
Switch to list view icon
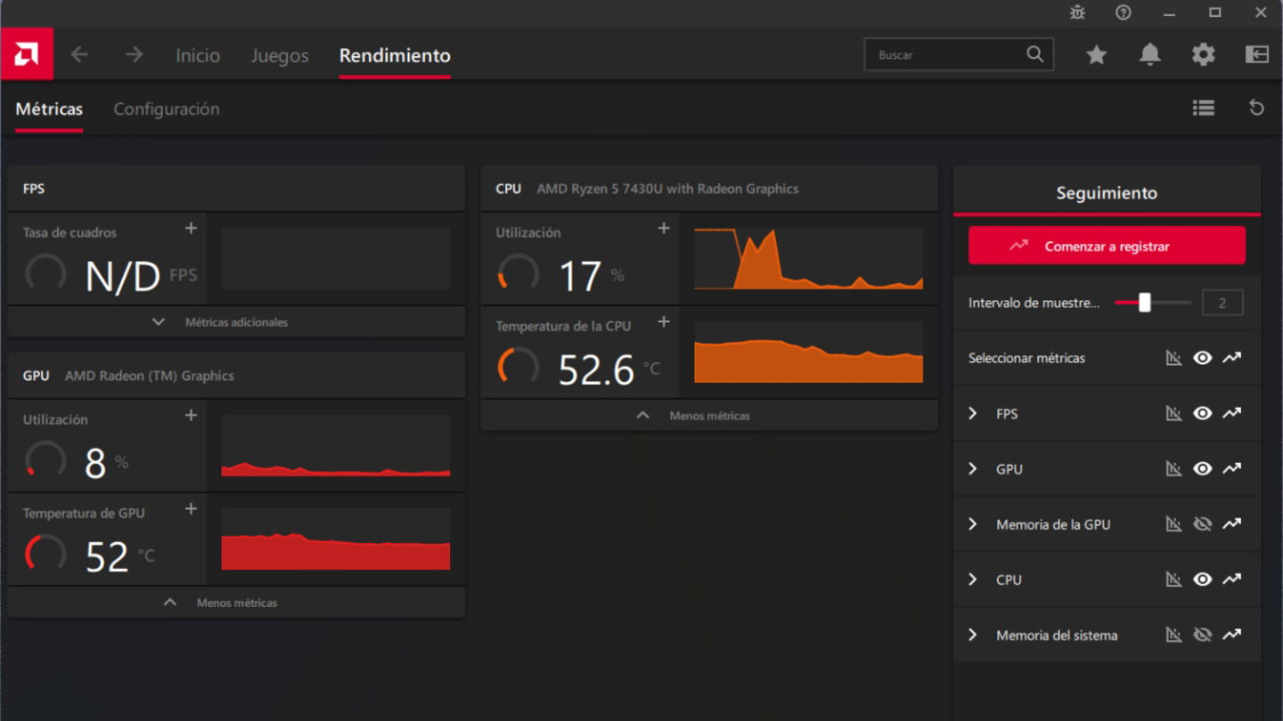[x=1204, y=108]
